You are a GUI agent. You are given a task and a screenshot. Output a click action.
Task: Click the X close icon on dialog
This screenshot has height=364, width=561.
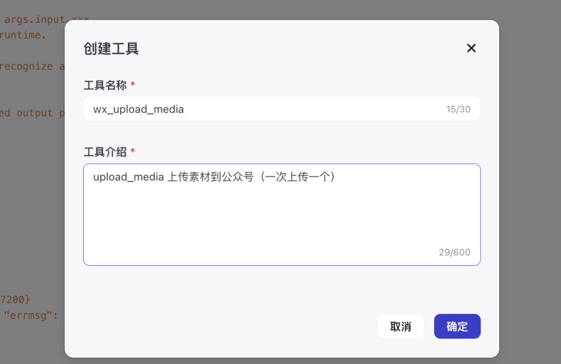pos(471,48)
